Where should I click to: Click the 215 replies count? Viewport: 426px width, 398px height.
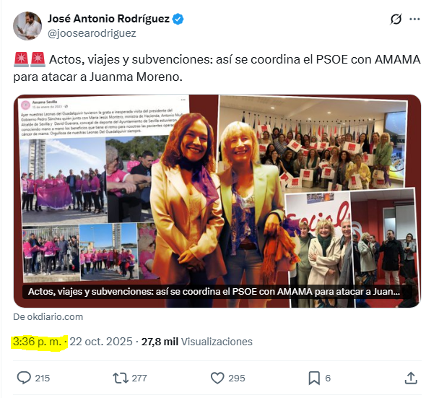(43, 378)
